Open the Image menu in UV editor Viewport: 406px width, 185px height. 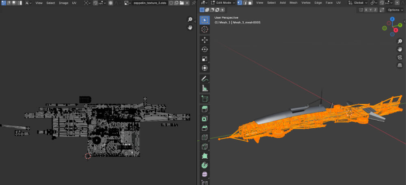[x=63, y=3]
